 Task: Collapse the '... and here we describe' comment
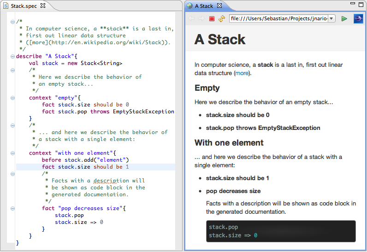[x=12, y=125]
